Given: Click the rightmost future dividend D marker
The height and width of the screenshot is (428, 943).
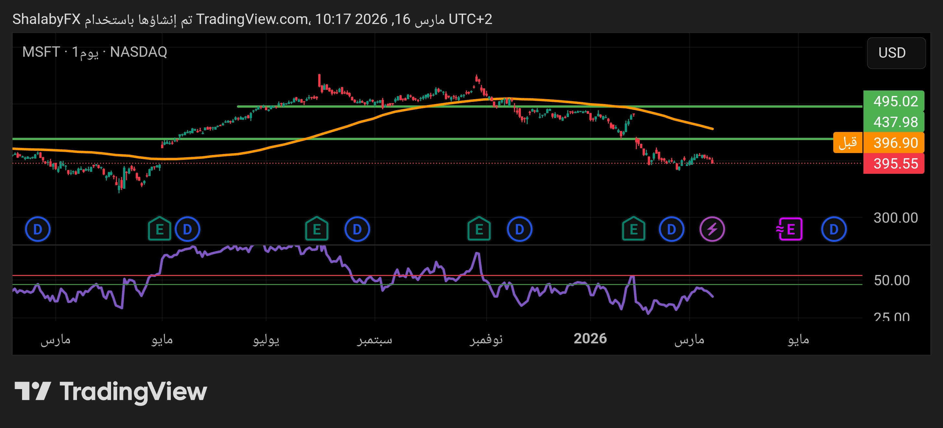Looking at the screenshot, I should [834, 229].
